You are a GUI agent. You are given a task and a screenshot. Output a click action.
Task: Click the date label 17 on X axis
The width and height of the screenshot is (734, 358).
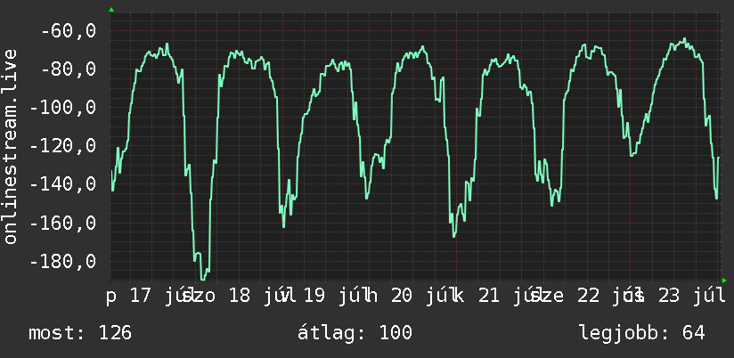pyautogui.click(x=141, y=297)
